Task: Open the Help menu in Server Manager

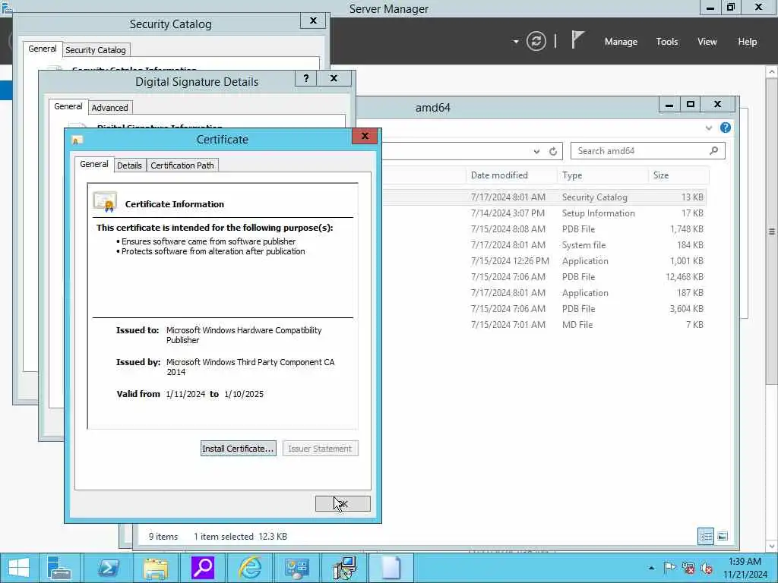Action: point(748,42)
